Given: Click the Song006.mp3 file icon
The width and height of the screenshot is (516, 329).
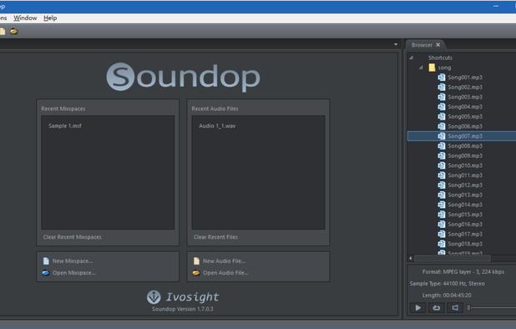Looking at the screenshot, I should [442, 126].
